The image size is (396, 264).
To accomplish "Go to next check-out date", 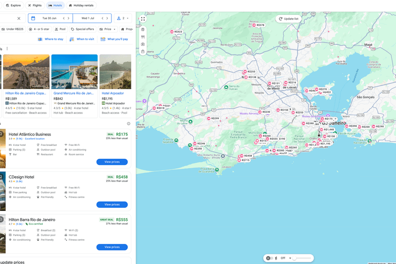I will point(107,18).
